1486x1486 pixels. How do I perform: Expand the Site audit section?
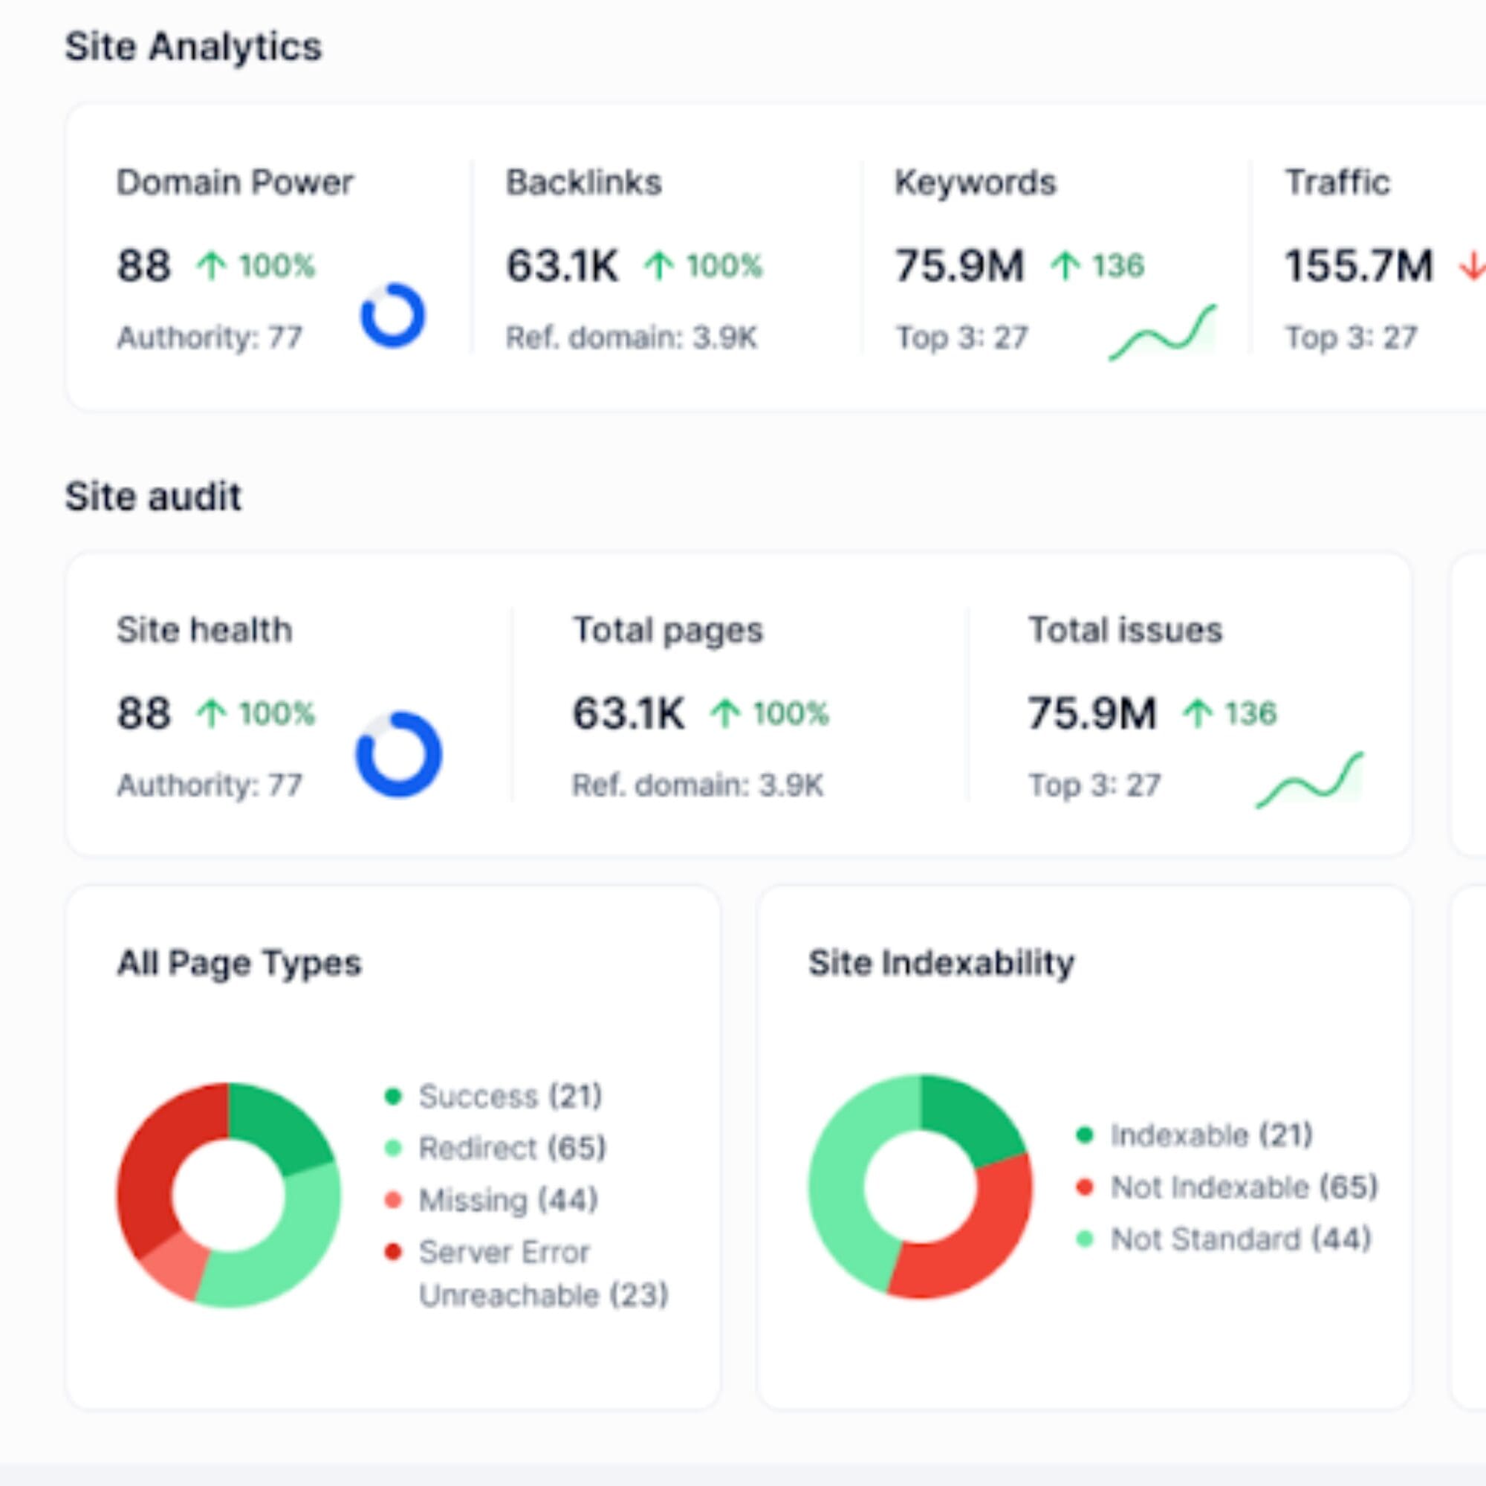(154, 496)
